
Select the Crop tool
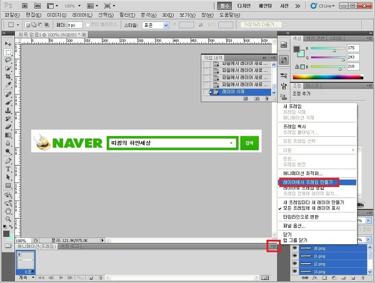coord(8,76)
